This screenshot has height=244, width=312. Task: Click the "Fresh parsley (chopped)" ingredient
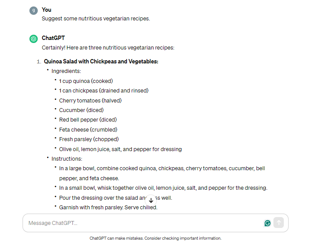coord(89,139)
